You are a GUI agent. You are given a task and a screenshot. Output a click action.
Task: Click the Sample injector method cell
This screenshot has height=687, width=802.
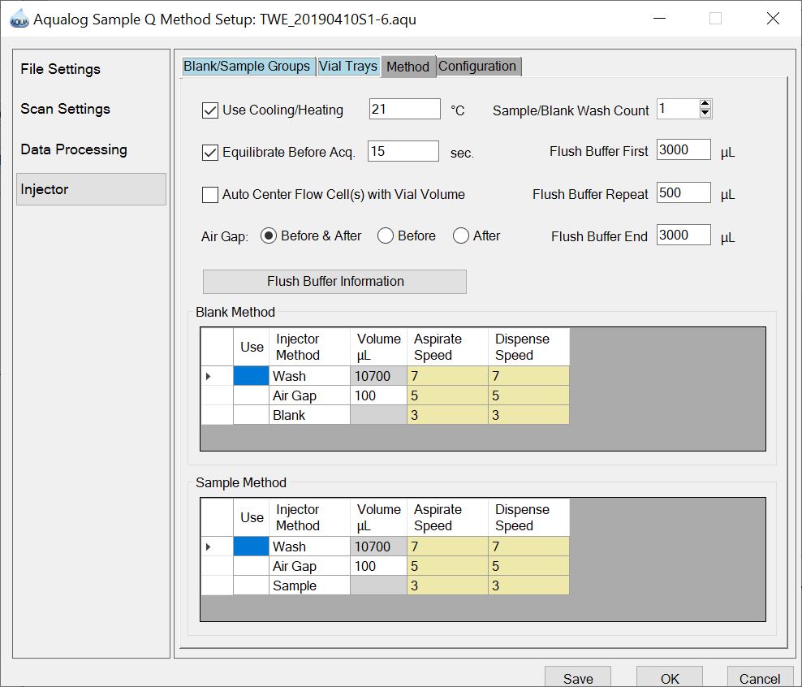pos(309,585)
